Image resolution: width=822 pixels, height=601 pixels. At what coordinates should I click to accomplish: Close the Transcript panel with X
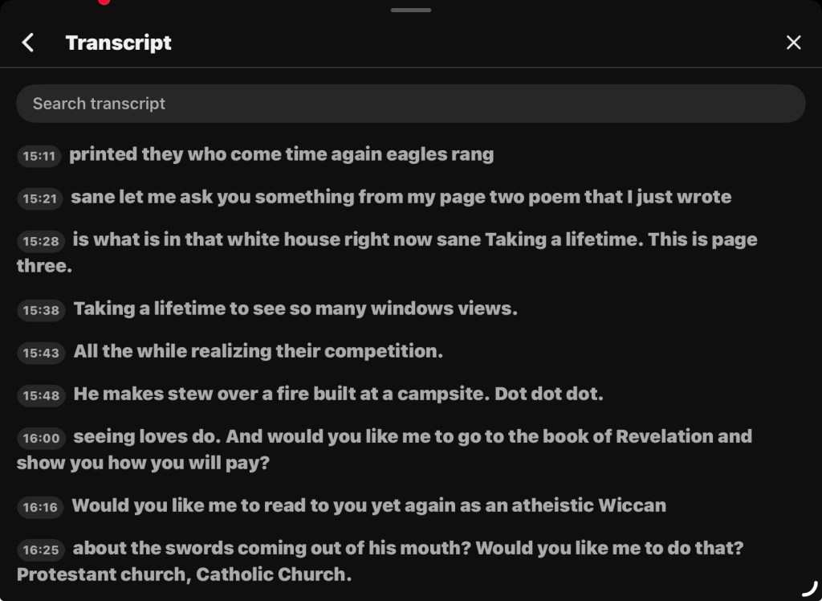[x=793, y=43]
